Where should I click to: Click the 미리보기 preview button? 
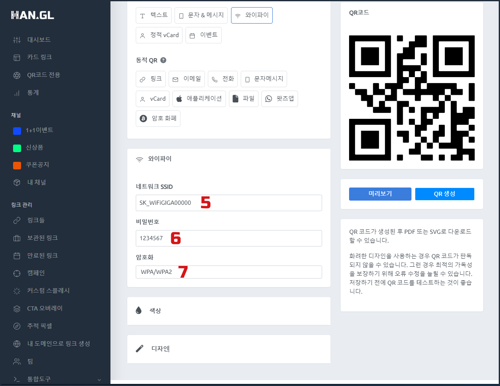(x=380, y=194)
